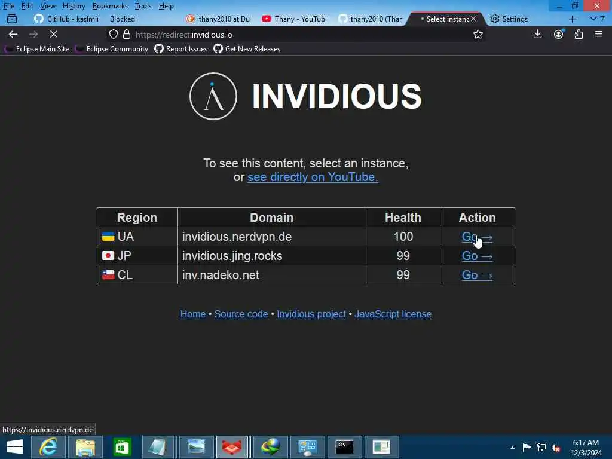Screen dimensions: 612x459
Task: Open Eclipse Community bookmark
Action: point(112,49)
